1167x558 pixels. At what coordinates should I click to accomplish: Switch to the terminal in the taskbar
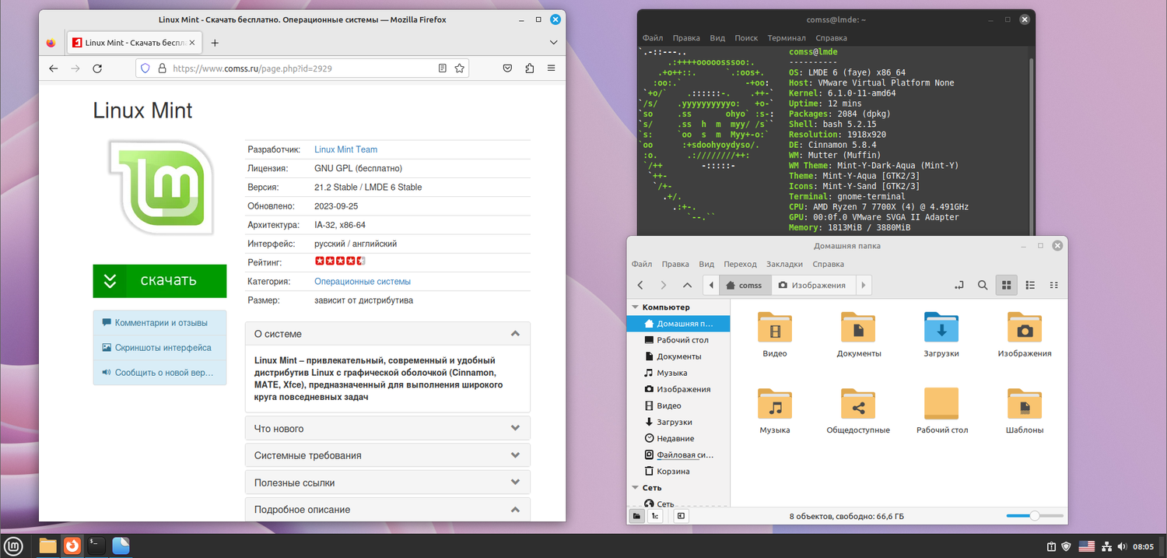[x=96, y=546]
